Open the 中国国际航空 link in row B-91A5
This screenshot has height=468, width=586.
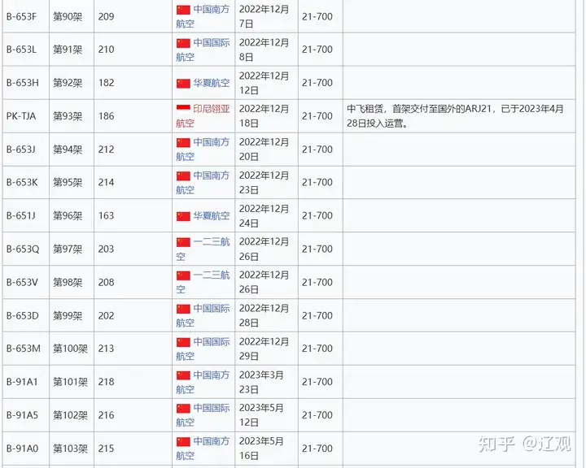tap(203, 415)
